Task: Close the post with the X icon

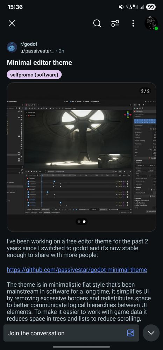Action: (x=12, y=23)
